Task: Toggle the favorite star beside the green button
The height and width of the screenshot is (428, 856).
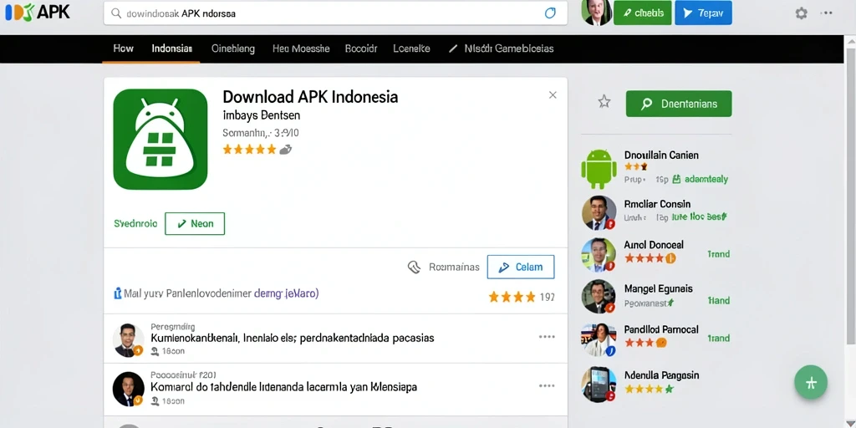Action: (604, 101)
